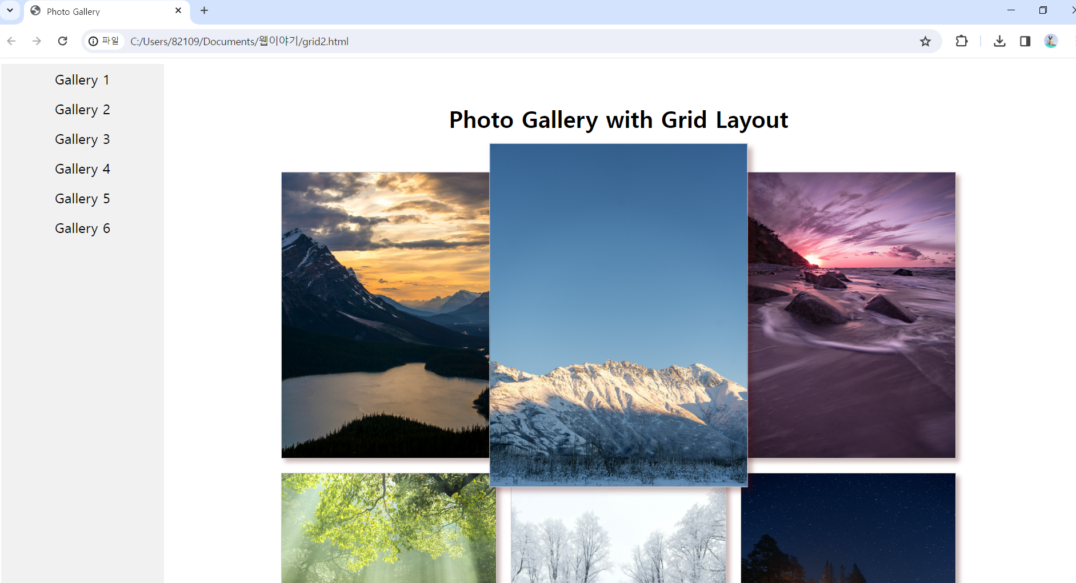Screen dimensions: 1076x583
Task: Click the frosty white trees photo
Action: coord(618,535)
